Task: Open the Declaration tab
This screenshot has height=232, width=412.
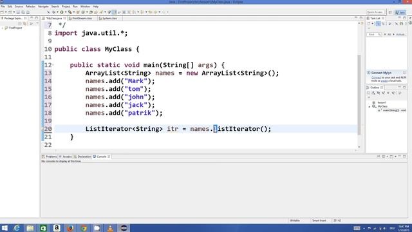Action: [82, 157]
